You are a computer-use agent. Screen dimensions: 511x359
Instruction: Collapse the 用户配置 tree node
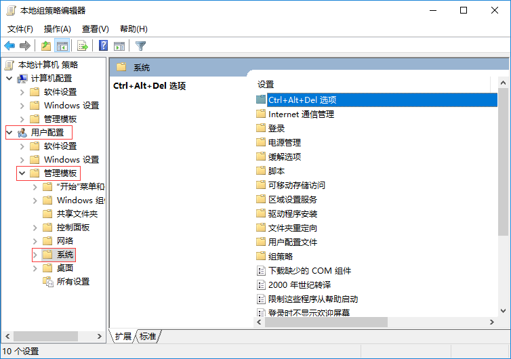pyautogui.click(x=9, y=133)
